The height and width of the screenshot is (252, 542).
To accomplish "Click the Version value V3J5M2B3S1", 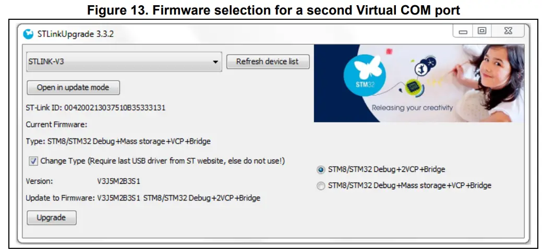I will coord(118,181).
